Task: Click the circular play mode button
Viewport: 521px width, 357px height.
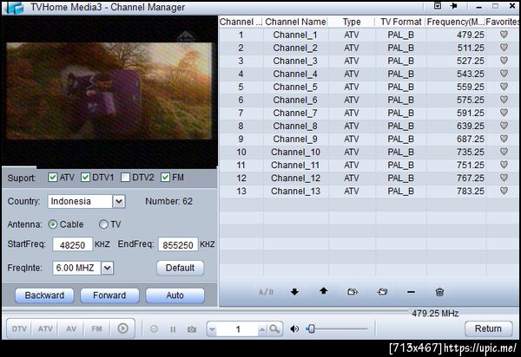Action: point(122,328)
